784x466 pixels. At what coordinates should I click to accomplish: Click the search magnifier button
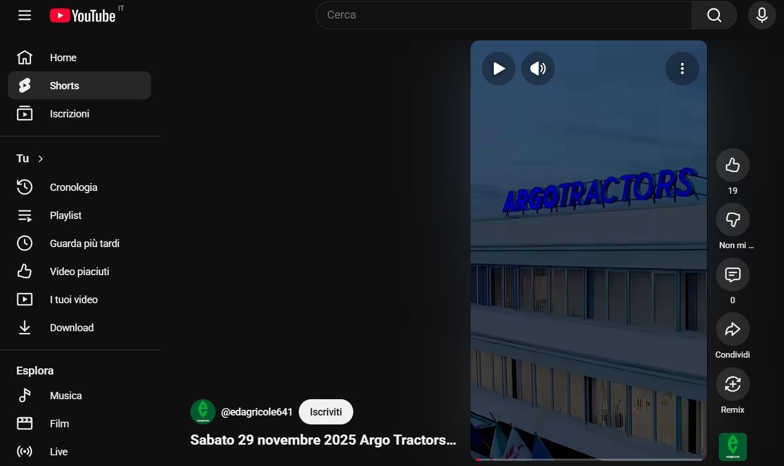(x=714, y=15)
